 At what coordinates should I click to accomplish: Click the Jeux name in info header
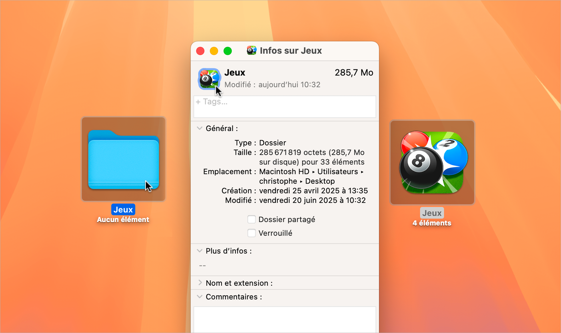(235, 72)
